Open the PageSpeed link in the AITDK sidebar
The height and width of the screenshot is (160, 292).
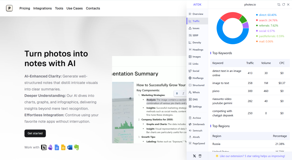[197, 143]
